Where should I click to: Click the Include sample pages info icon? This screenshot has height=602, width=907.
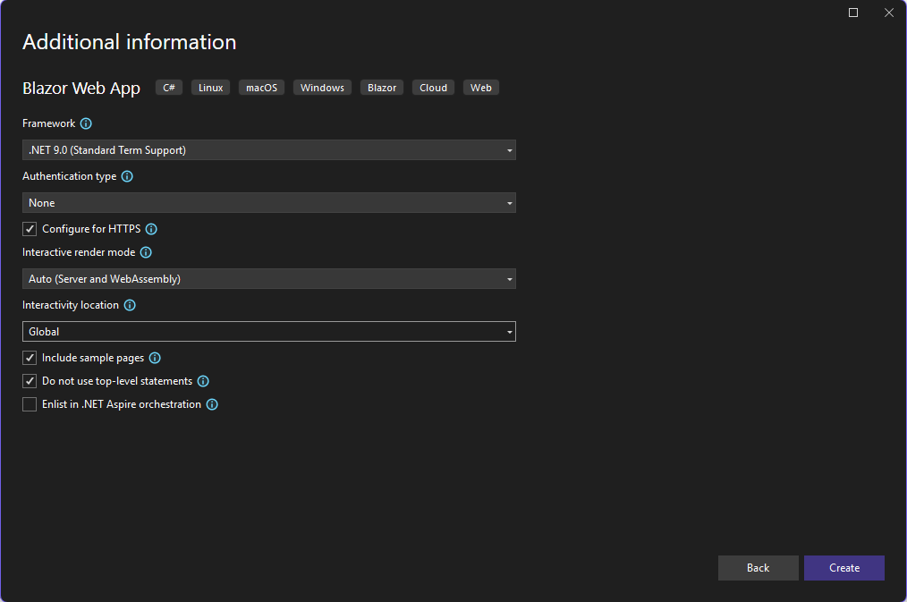[x=155, y=358]
